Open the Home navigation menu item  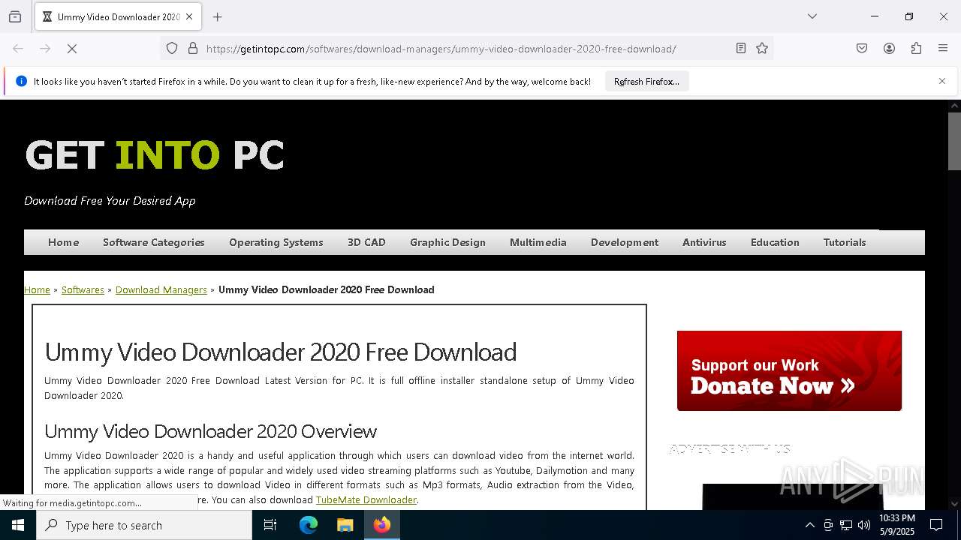pyautogui.click(x=63, y=242)
